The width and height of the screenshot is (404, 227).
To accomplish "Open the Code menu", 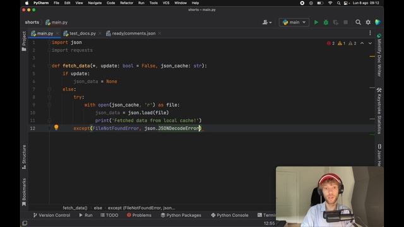I will (111, 3).
